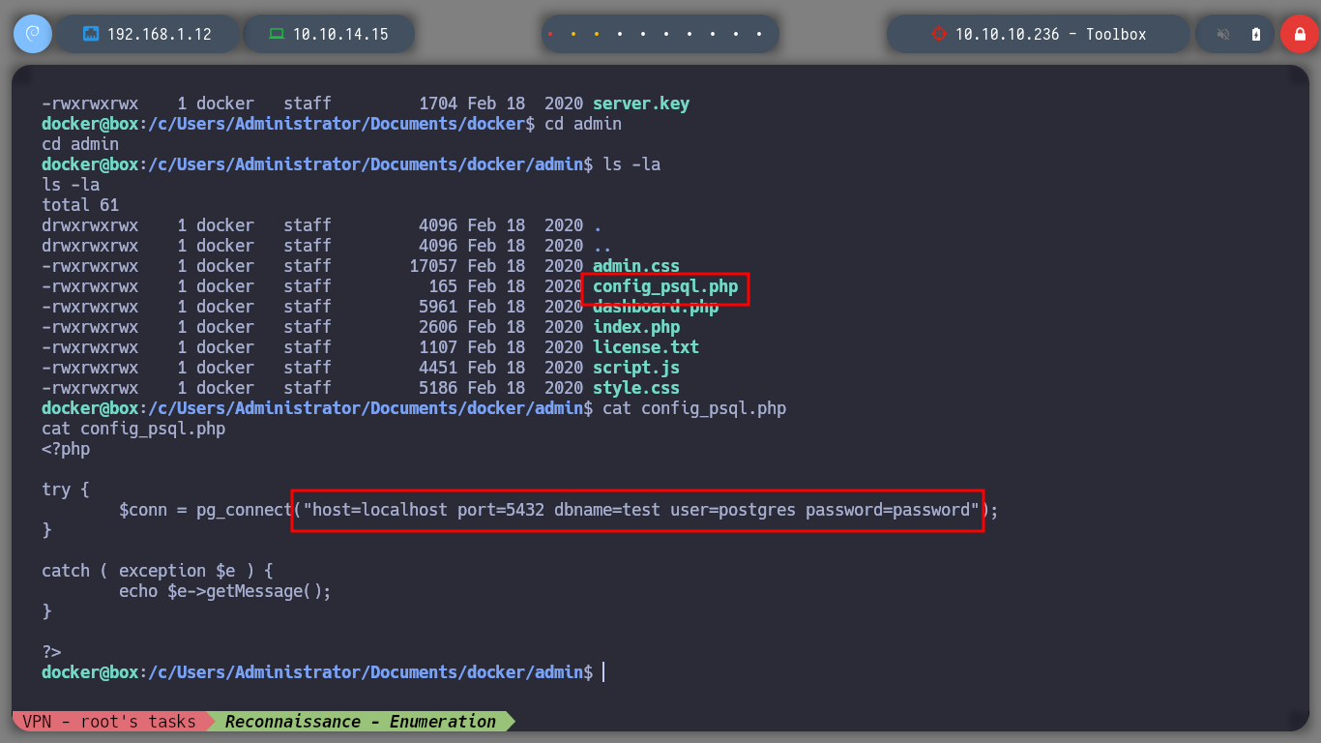Select the Reconnaissance - Enumeration tab
The width and height of the screenshot is (1321, 743).
click(x=360, y=722)
